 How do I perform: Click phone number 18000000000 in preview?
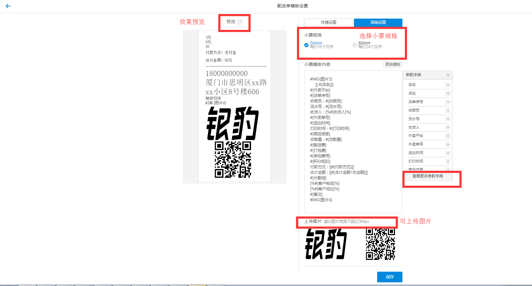pyautogui.click(x=227, y=73)
